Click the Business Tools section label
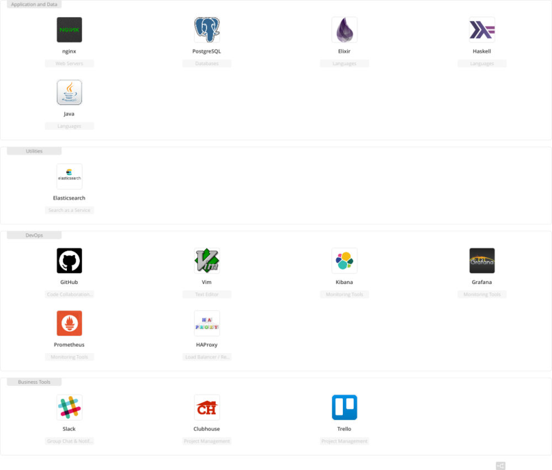The image size is (552, 470). click(34, 382)
